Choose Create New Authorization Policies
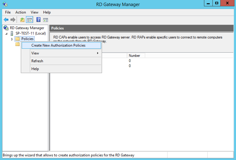This screenshot has height=160, width=236. 58,45
